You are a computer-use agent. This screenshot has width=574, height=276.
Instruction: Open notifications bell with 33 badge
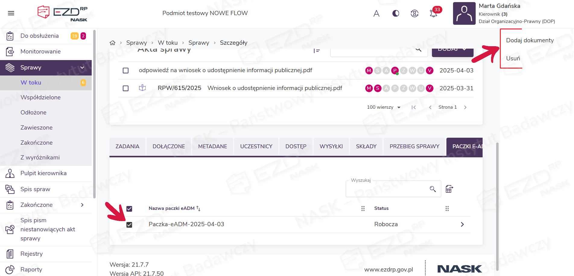pos(433,13)
